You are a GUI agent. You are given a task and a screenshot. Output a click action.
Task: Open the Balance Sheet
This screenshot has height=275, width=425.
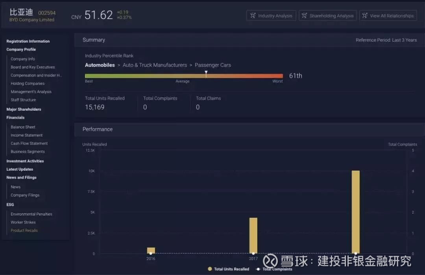pyautogui.click(x=23, y=127)
